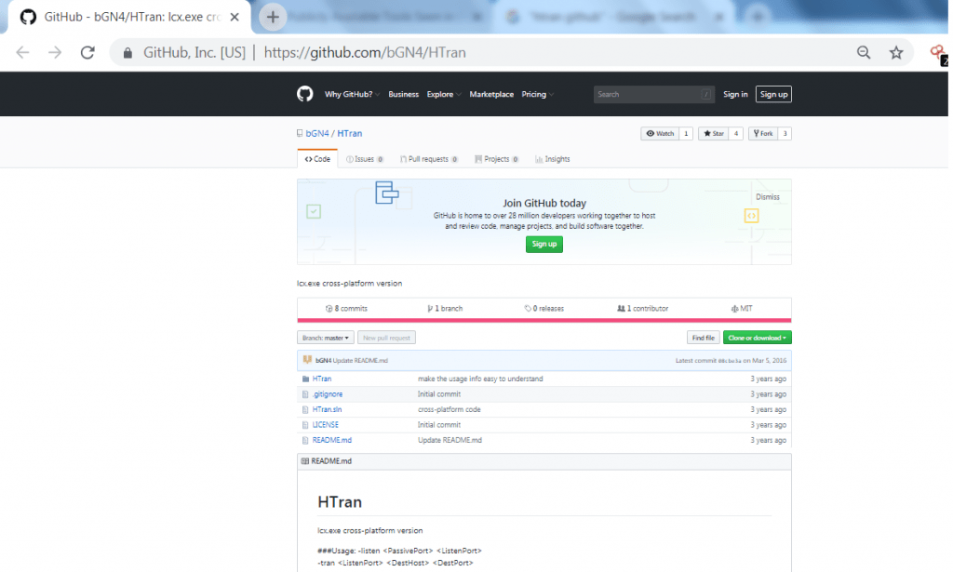The width and height of the screenshot is (953, 572).
Task: Click Sign up button in header
Action: click(x=773, y=94)
